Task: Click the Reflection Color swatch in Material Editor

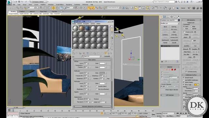Action: click(102, 73)
